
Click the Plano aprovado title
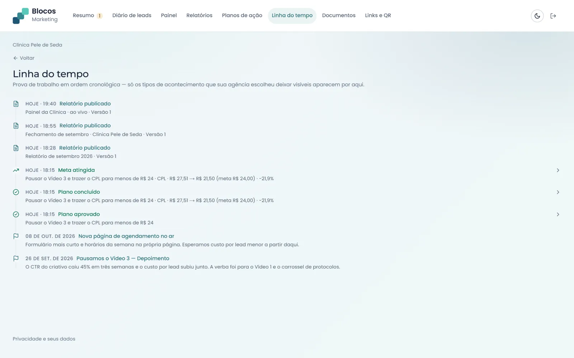click(79, 214)
